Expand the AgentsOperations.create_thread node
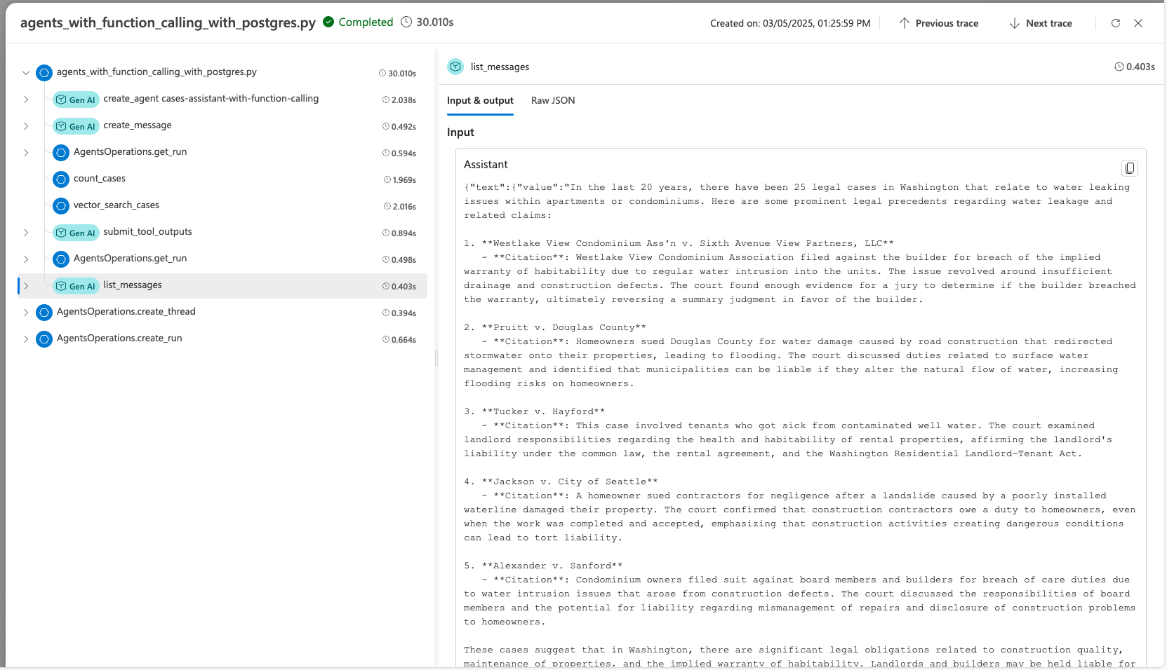The image size is (1167, 670). 26,313
